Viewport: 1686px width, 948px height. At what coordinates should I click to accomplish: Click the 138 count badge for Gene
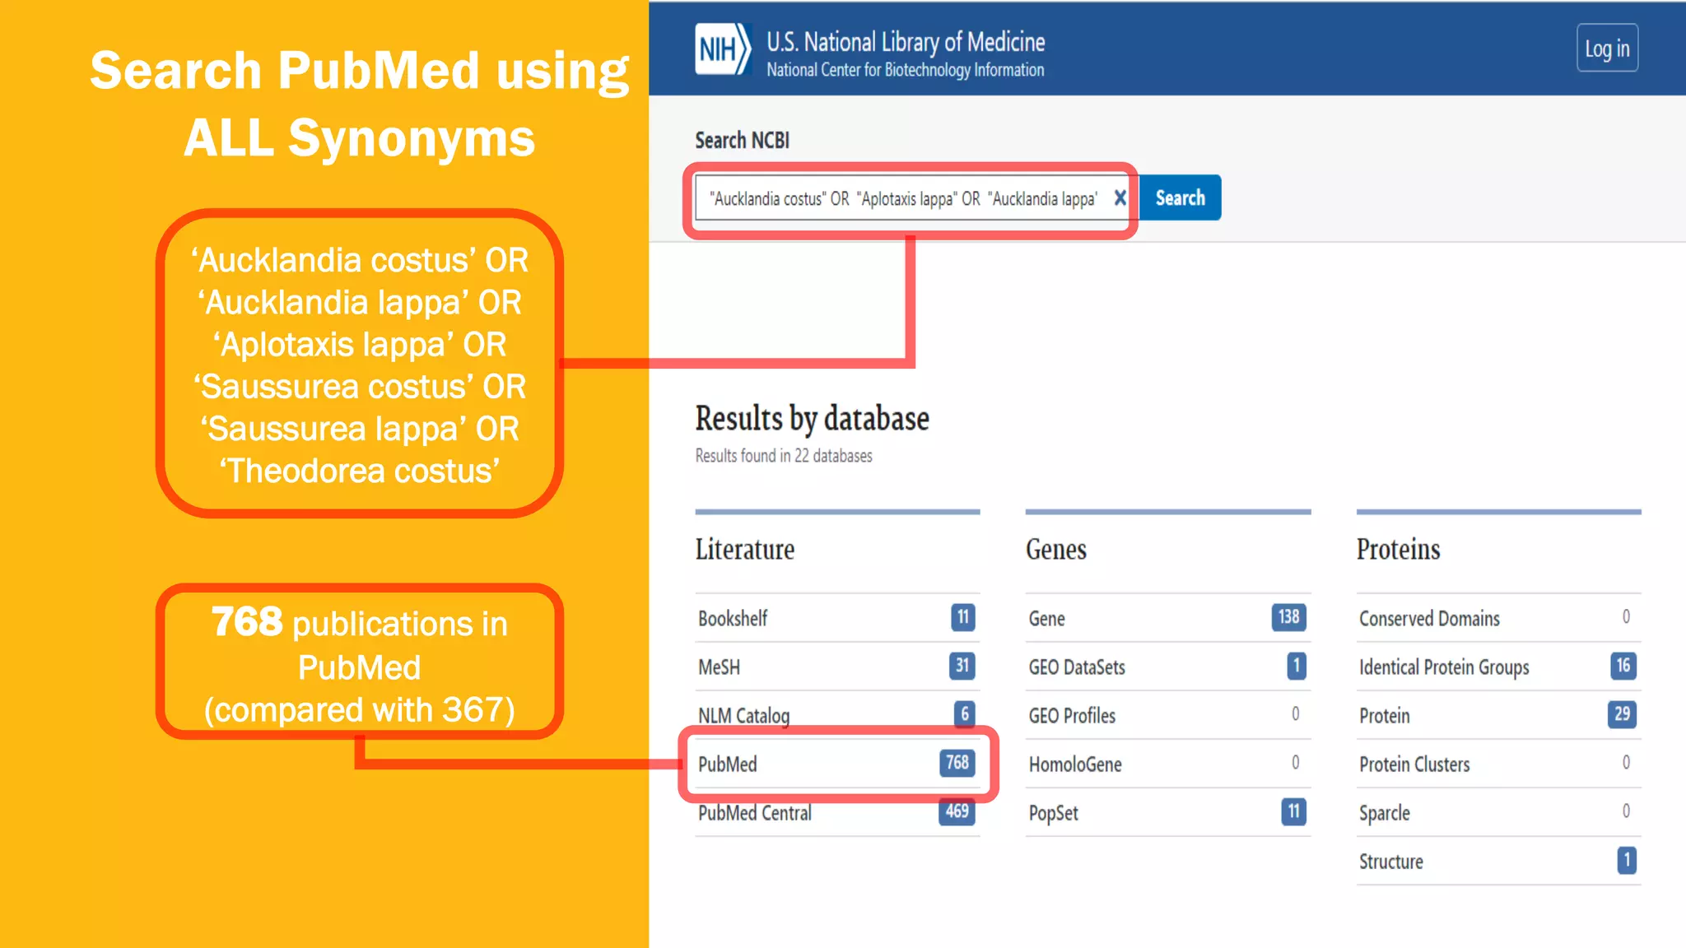(1288, 617)
